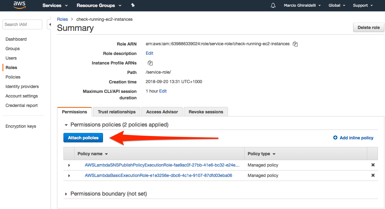Open Policies in the IAM sidebar
Viewport: 385px width, 209px height.
click(13, 77)
